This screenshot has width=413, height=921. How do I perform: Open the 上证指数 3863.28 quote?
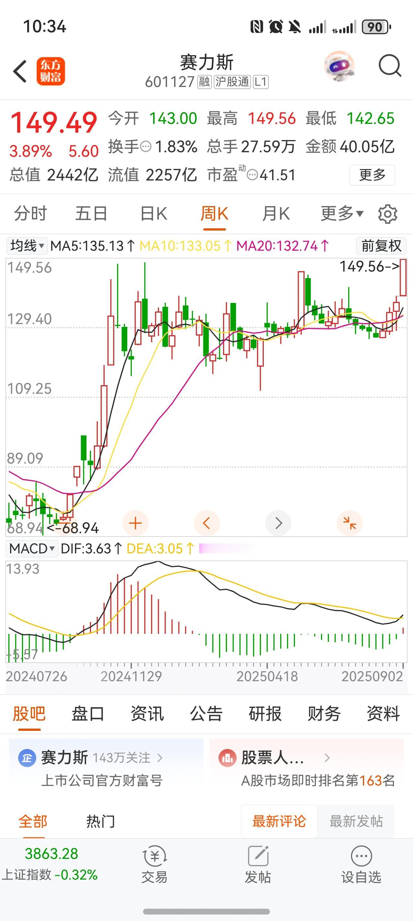(x=50, y=864)
